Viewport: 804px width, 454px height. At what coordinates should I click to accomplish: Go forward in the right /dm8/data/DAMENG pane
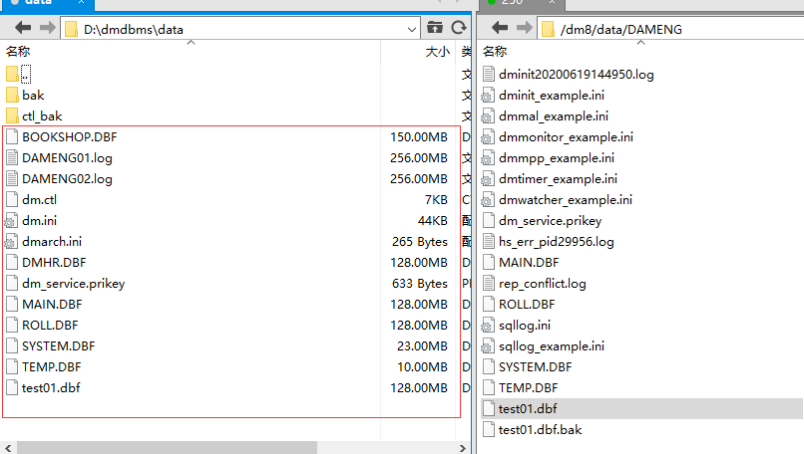524,28
